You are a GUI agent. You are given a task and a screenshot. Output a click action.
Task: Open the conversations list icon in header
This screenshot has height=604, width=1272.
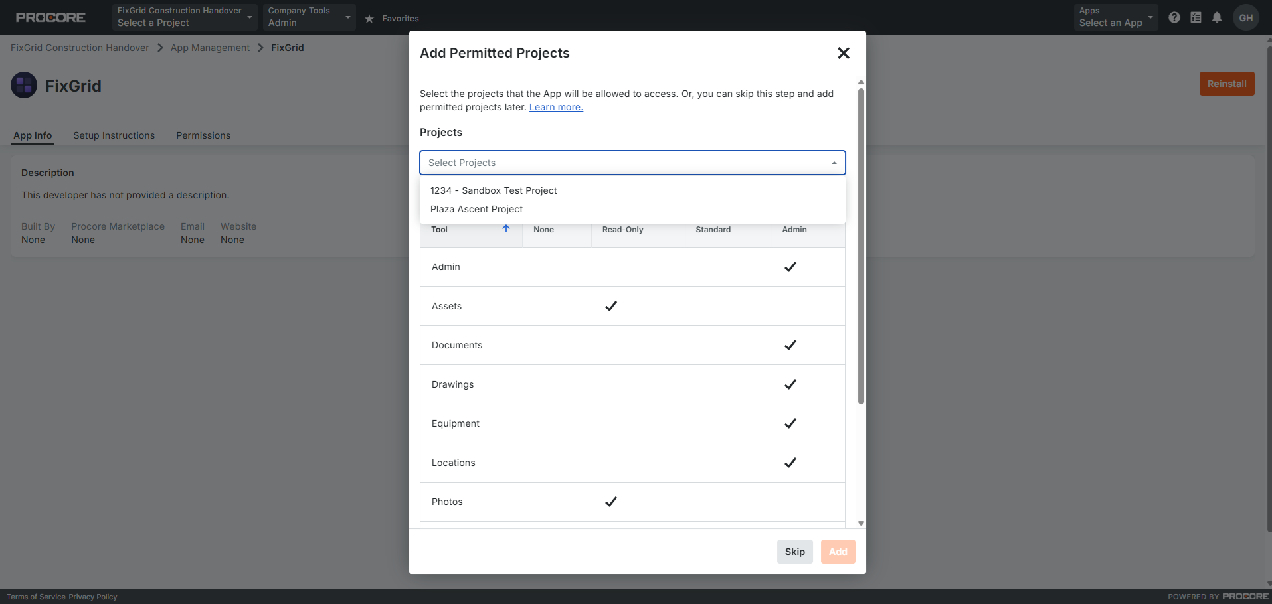[x=1196, y=17]
